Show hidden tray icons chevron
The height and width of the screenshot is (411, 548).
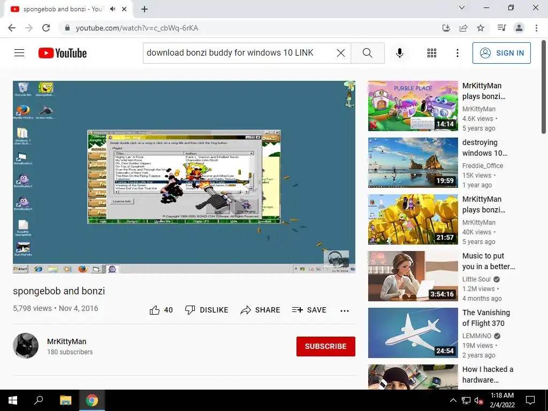[453, 400]
